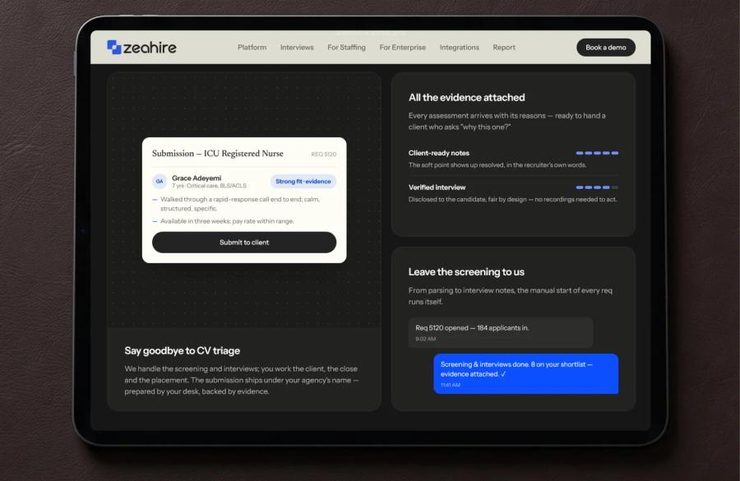Screen dimensions: 740x481
Task: Go to For Staffing page
Action: (346, 47)
